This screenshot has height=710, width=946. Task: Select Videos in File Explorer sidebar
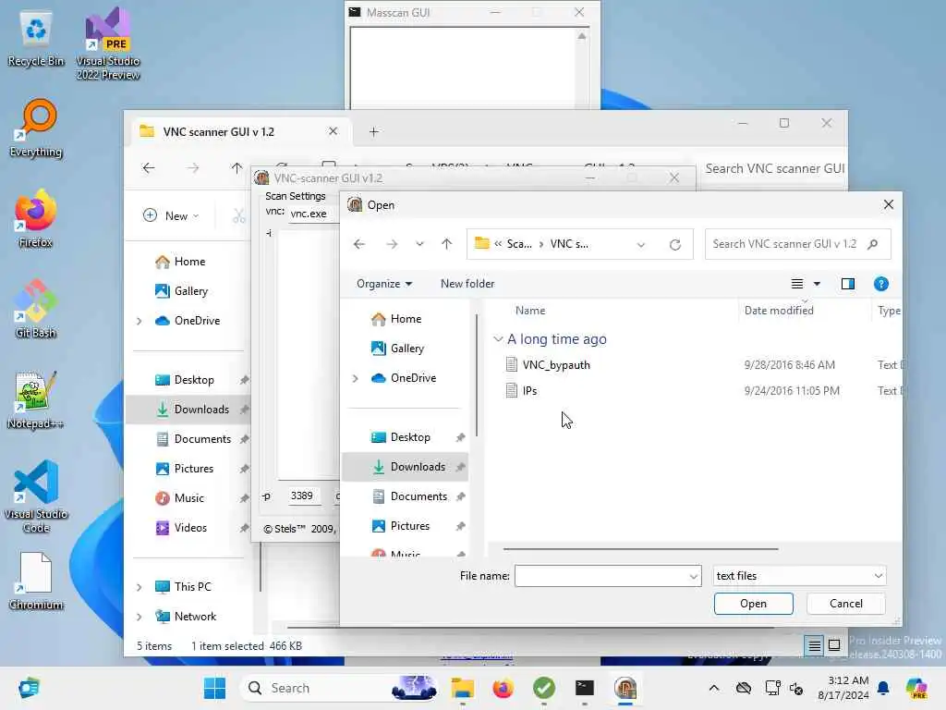click(188, 528)
